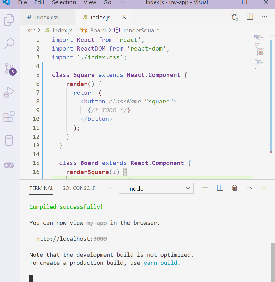Click the 'yarn build' text in the terminal
Screen dimensions: 275x282
(x=160, y=263)
